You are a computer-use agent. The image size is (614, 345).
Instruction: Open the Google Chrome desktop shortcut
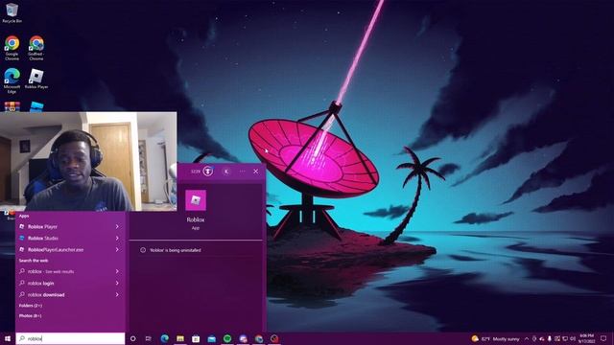12,48
